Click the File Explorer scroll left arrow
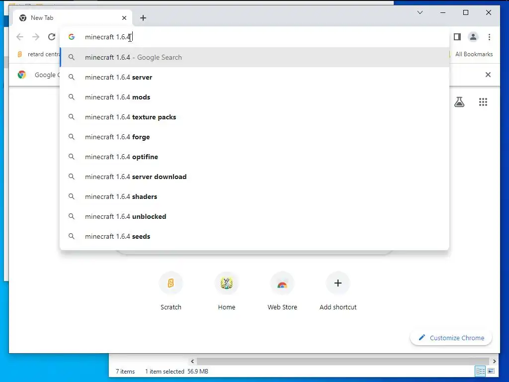509x382 pixels. [192, 361]
